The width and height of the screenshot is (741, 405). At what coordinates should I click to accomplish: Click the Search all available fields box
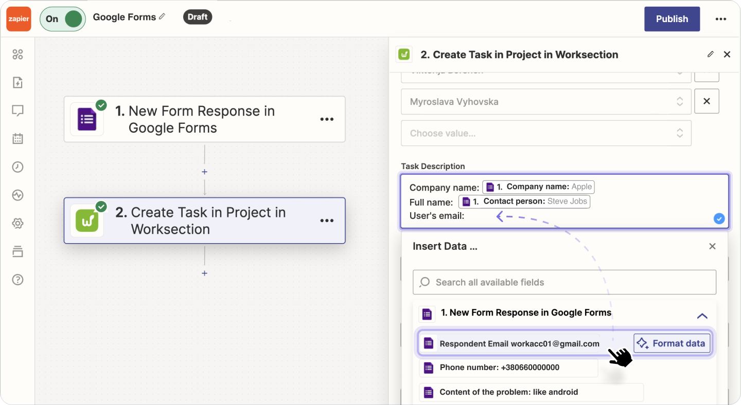coord(564,282)
